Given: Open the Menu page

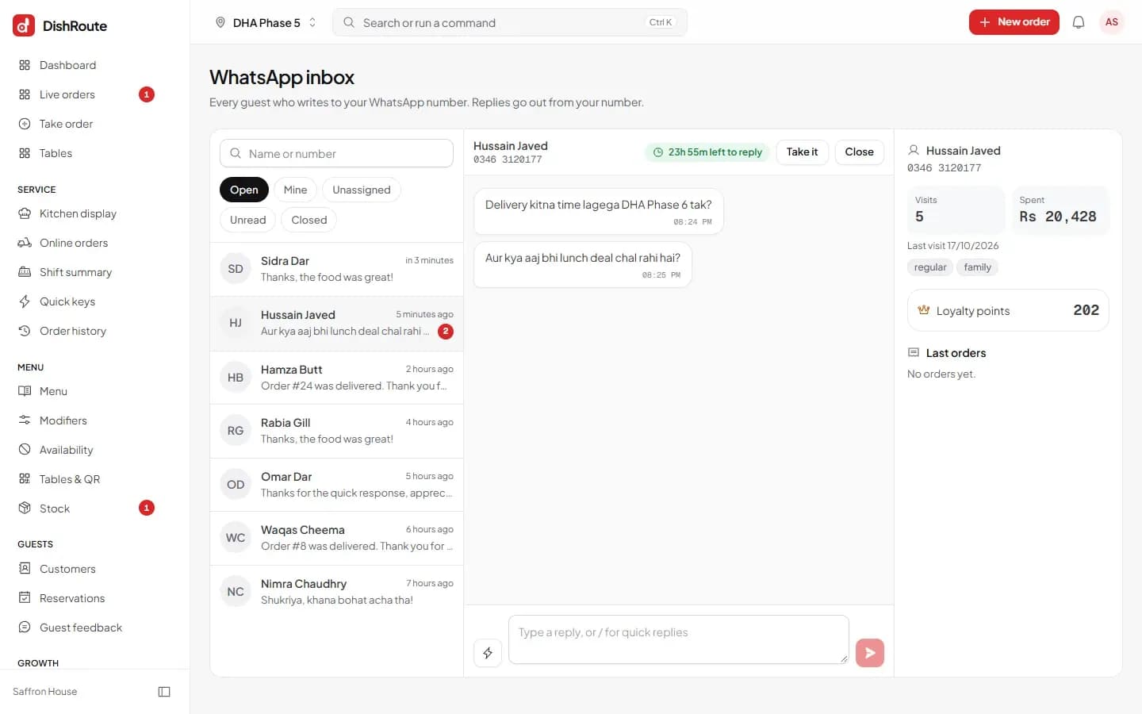Looking at the screenshot, I should click(86, 391).
